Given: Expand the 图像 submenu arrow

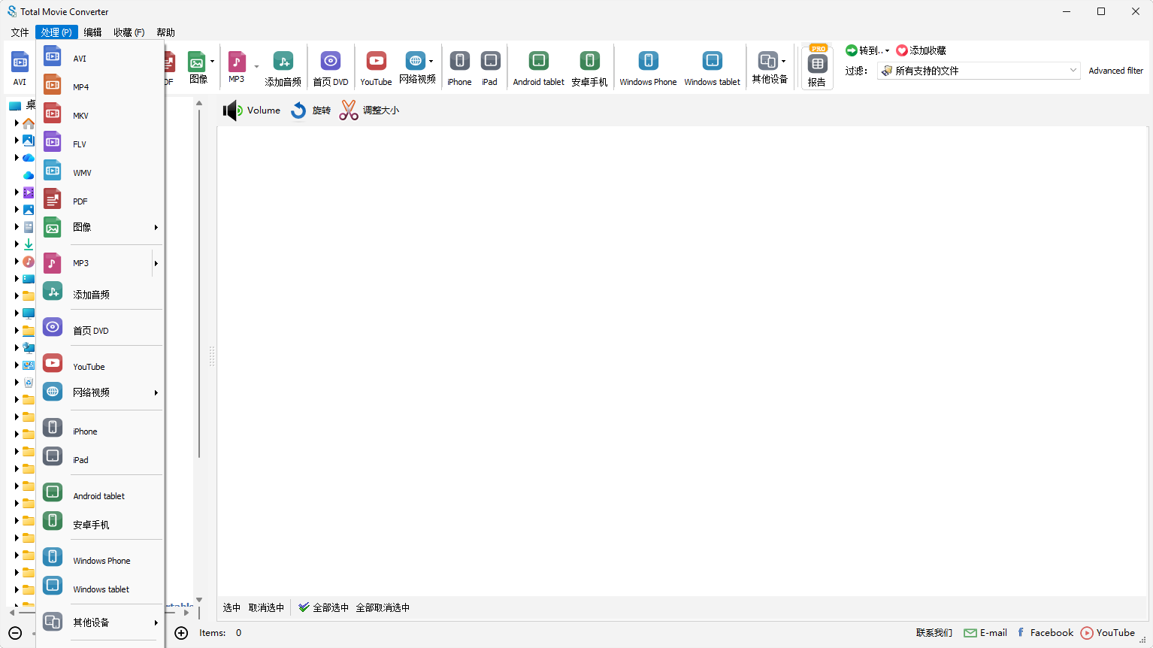Looking at the screenshot, I should click(x=156, y=227).
